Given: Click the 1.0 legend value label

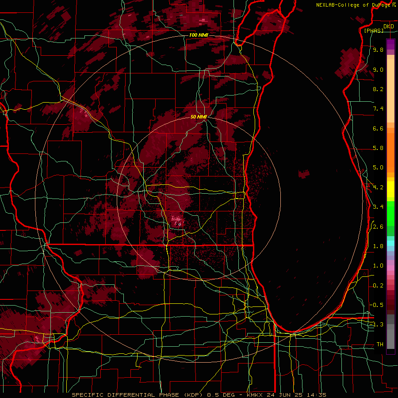Looking at the screenshot, I should point(378,266).
